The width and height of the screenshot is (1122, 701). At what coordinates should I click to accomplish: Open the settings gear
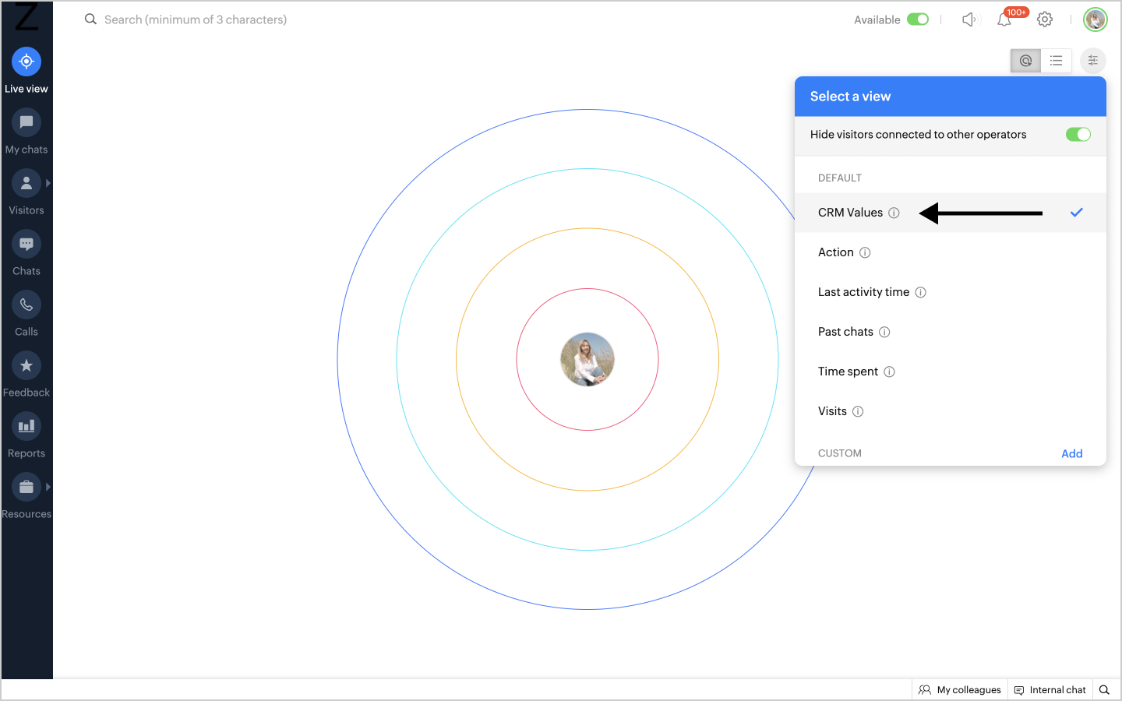[x=1045, y=19]
